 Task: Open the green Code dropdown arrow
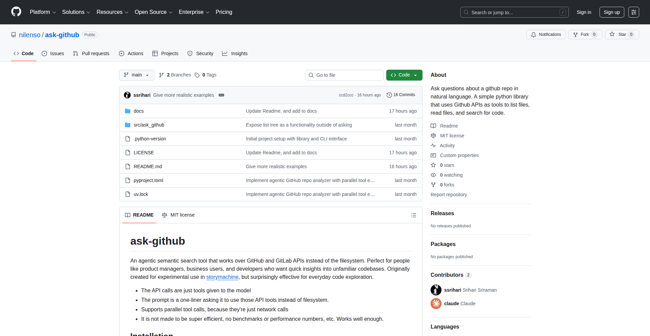coord(415,75)
